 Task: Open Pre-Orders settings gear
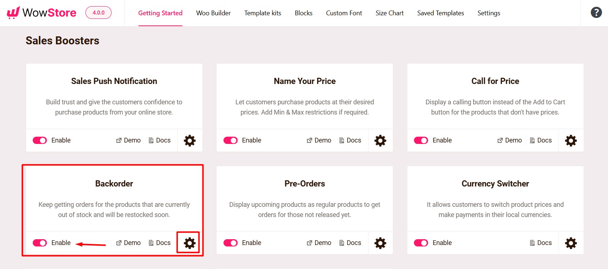point(380,242)
